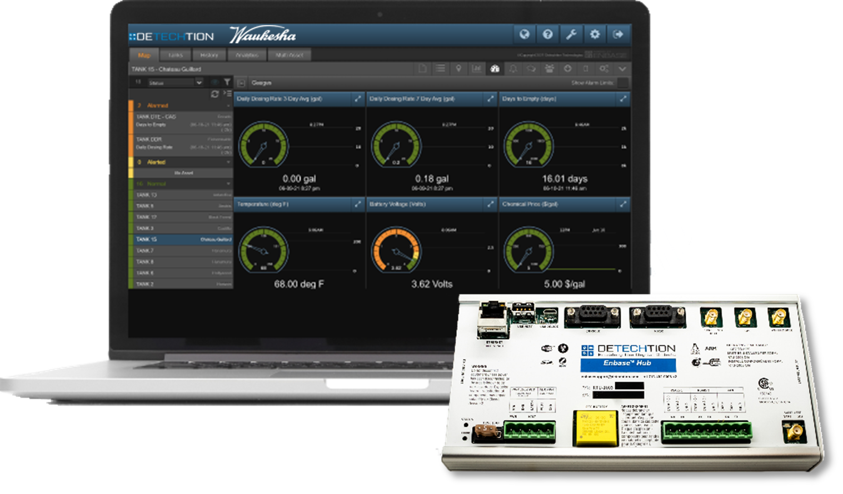This screenshot has height=494, width=843.
Task: Click the 0.00 gal gauge reading
Action: (299, 179)
